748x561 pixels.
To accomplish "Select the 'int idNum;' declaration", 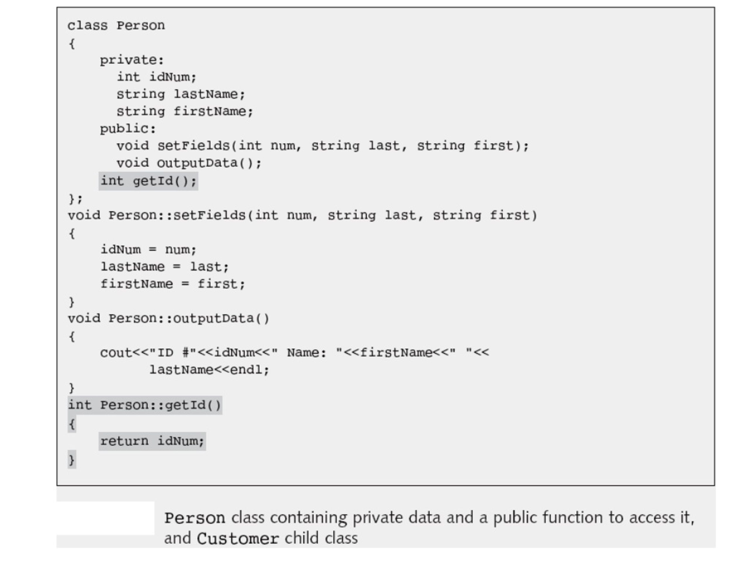I will click(x=157, y=77).
